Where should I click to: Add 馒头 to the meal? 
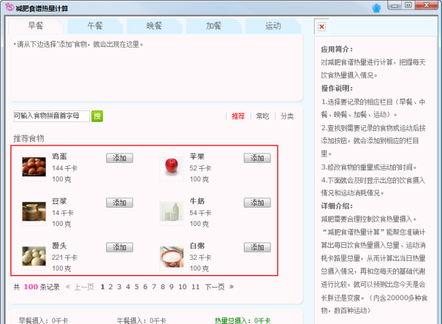(x=119, y=247)
